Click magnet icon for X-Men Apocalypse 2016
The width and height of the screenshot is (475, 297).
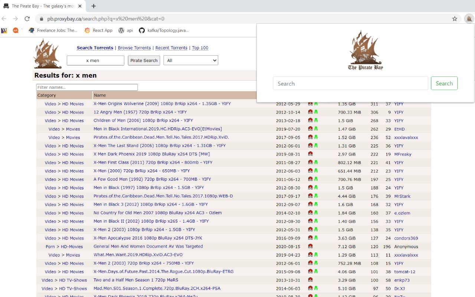coord(310,238)
